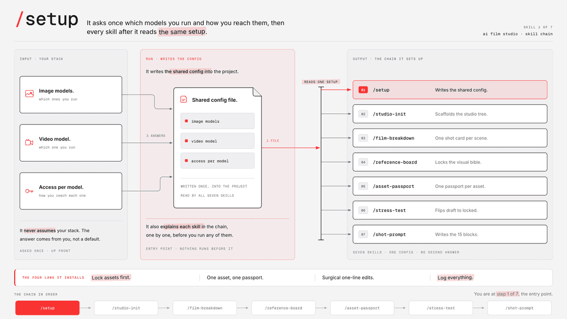This screenshot has width=567, height=319.
Task: Click the 07 badge on /shot-prompt row
Action: [363, 235]
